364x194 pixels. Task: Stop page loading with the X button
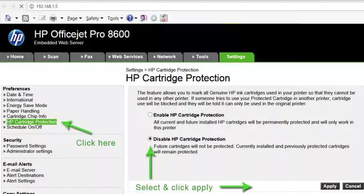21,6
